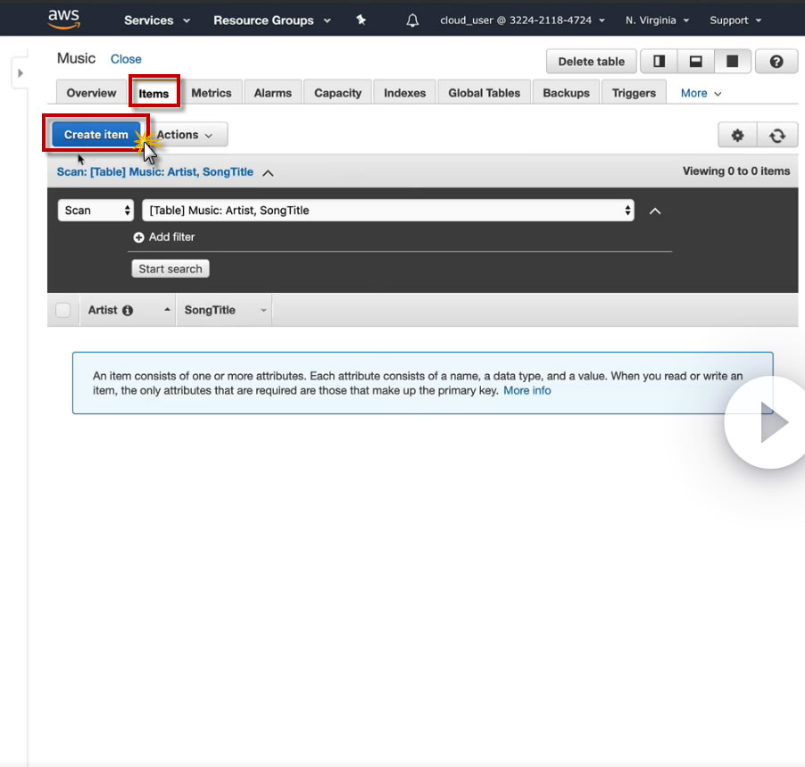Collapse the scan panel via header chevron
The image size is (805, 767).
click(x=268, y=173)
